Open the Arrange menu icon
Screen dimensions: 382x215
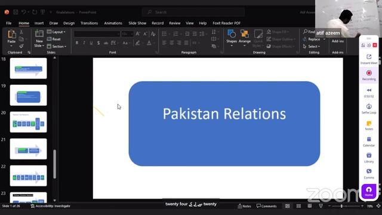pos(244,34)
